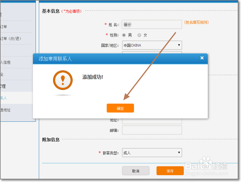
Task: Open the 中国CHINA dropdown arrow
Action: coord(179,45)
